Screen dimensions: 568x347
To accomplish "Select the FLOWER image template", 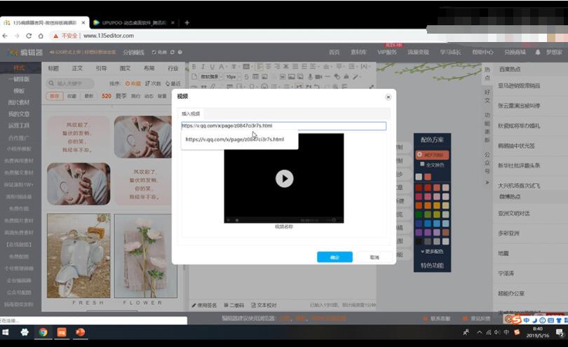I will pos(146,256).
